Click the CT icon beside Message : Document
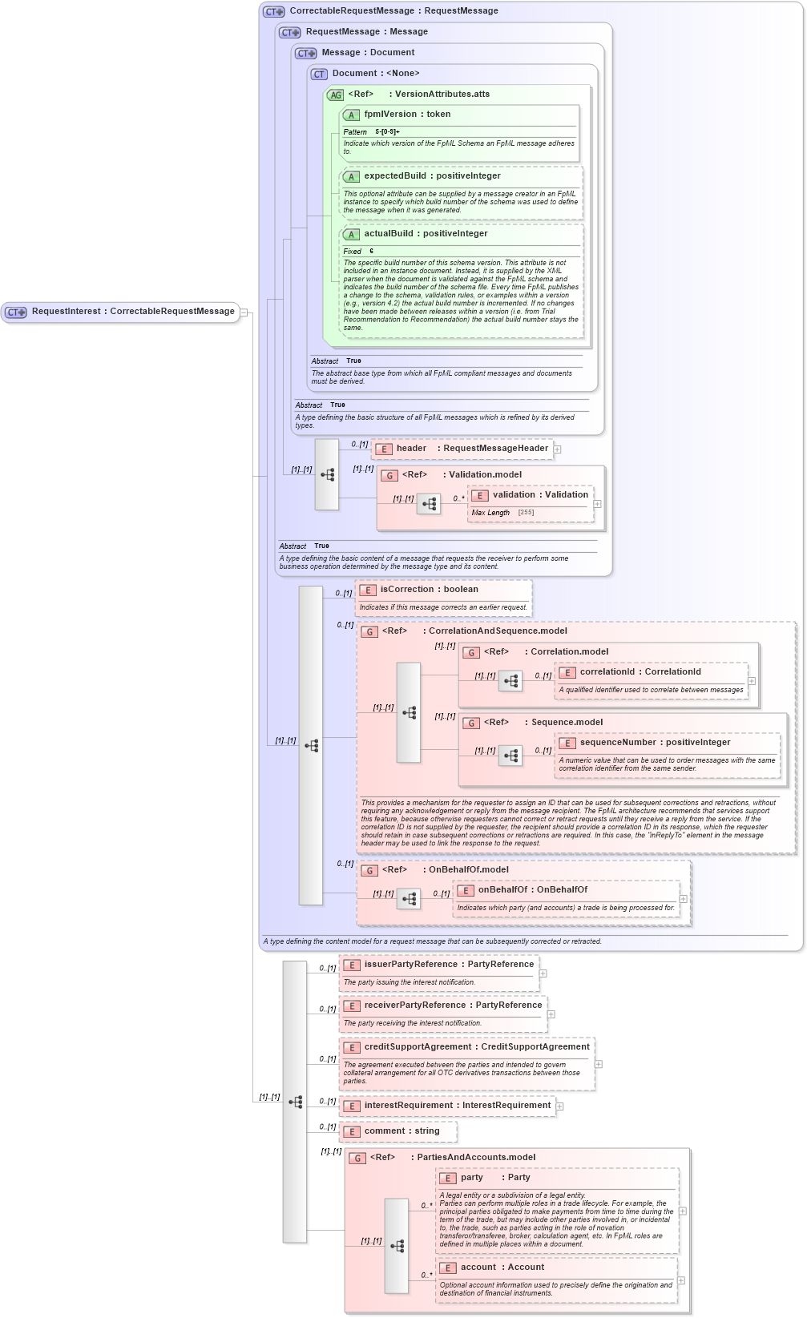The width and height of the screenshot is (807, 1318). 306,54
